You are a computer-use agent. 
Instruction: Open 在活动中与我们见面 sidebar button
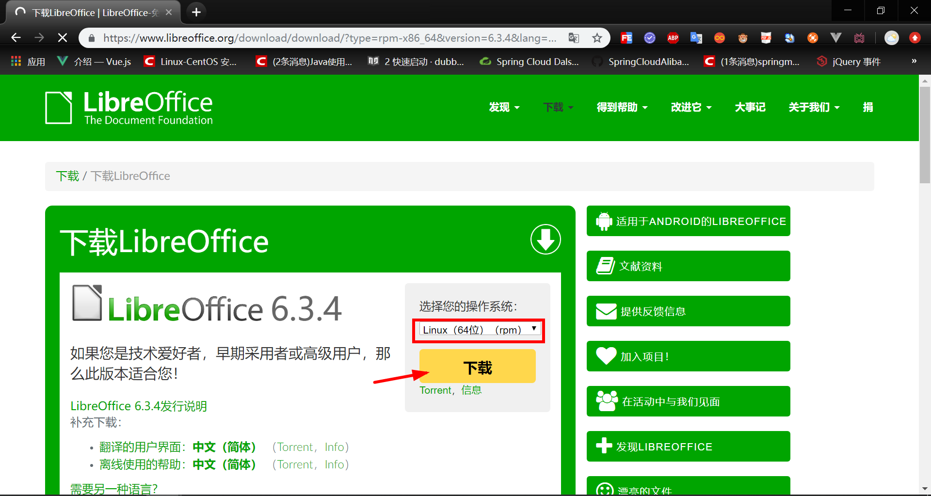click(x=689, y=401)
